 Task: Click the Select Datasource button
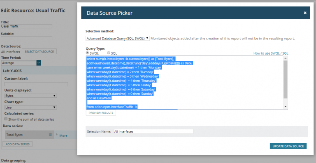39,52
